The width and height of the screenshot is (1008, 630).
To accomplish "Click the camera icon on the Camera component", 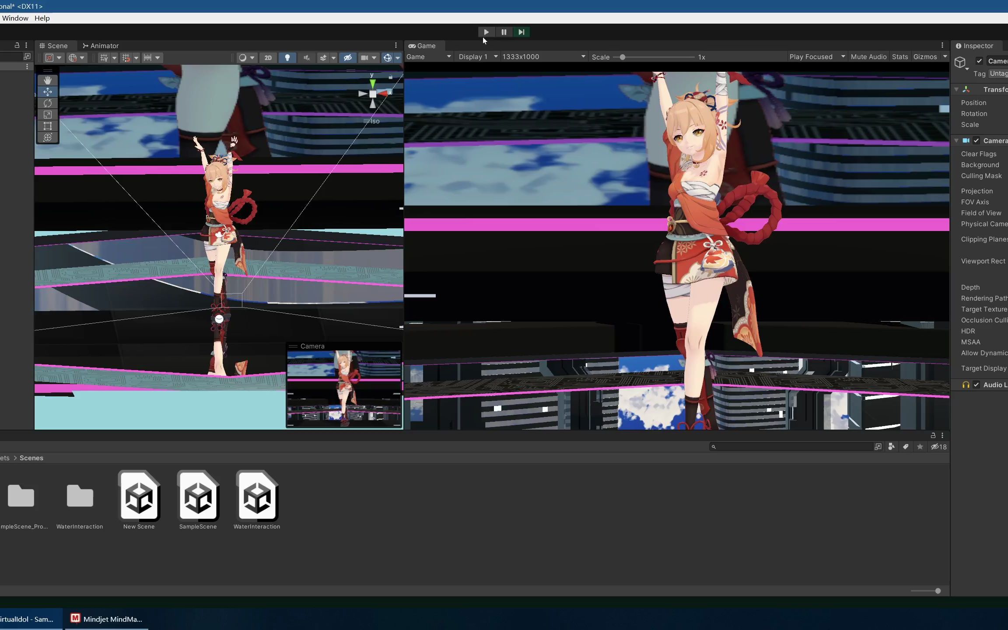I will coord(966,140).
